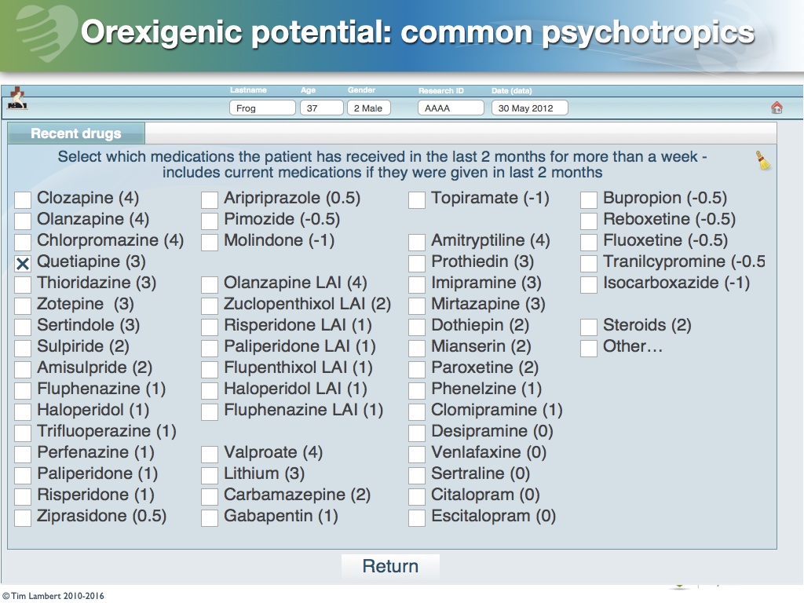Select Fluoxetine (-0.5)

pyautogui.click(x=588, y=241)
